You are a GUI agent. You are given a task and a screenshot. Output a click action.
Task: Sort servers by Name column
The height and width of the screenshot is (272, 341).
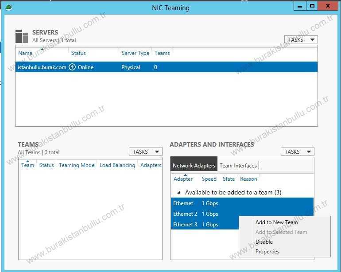tap(25, 53)
